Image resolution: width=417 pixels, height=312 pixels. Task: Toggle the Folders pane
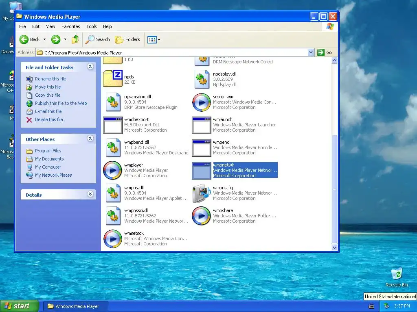tap(127, 39)
